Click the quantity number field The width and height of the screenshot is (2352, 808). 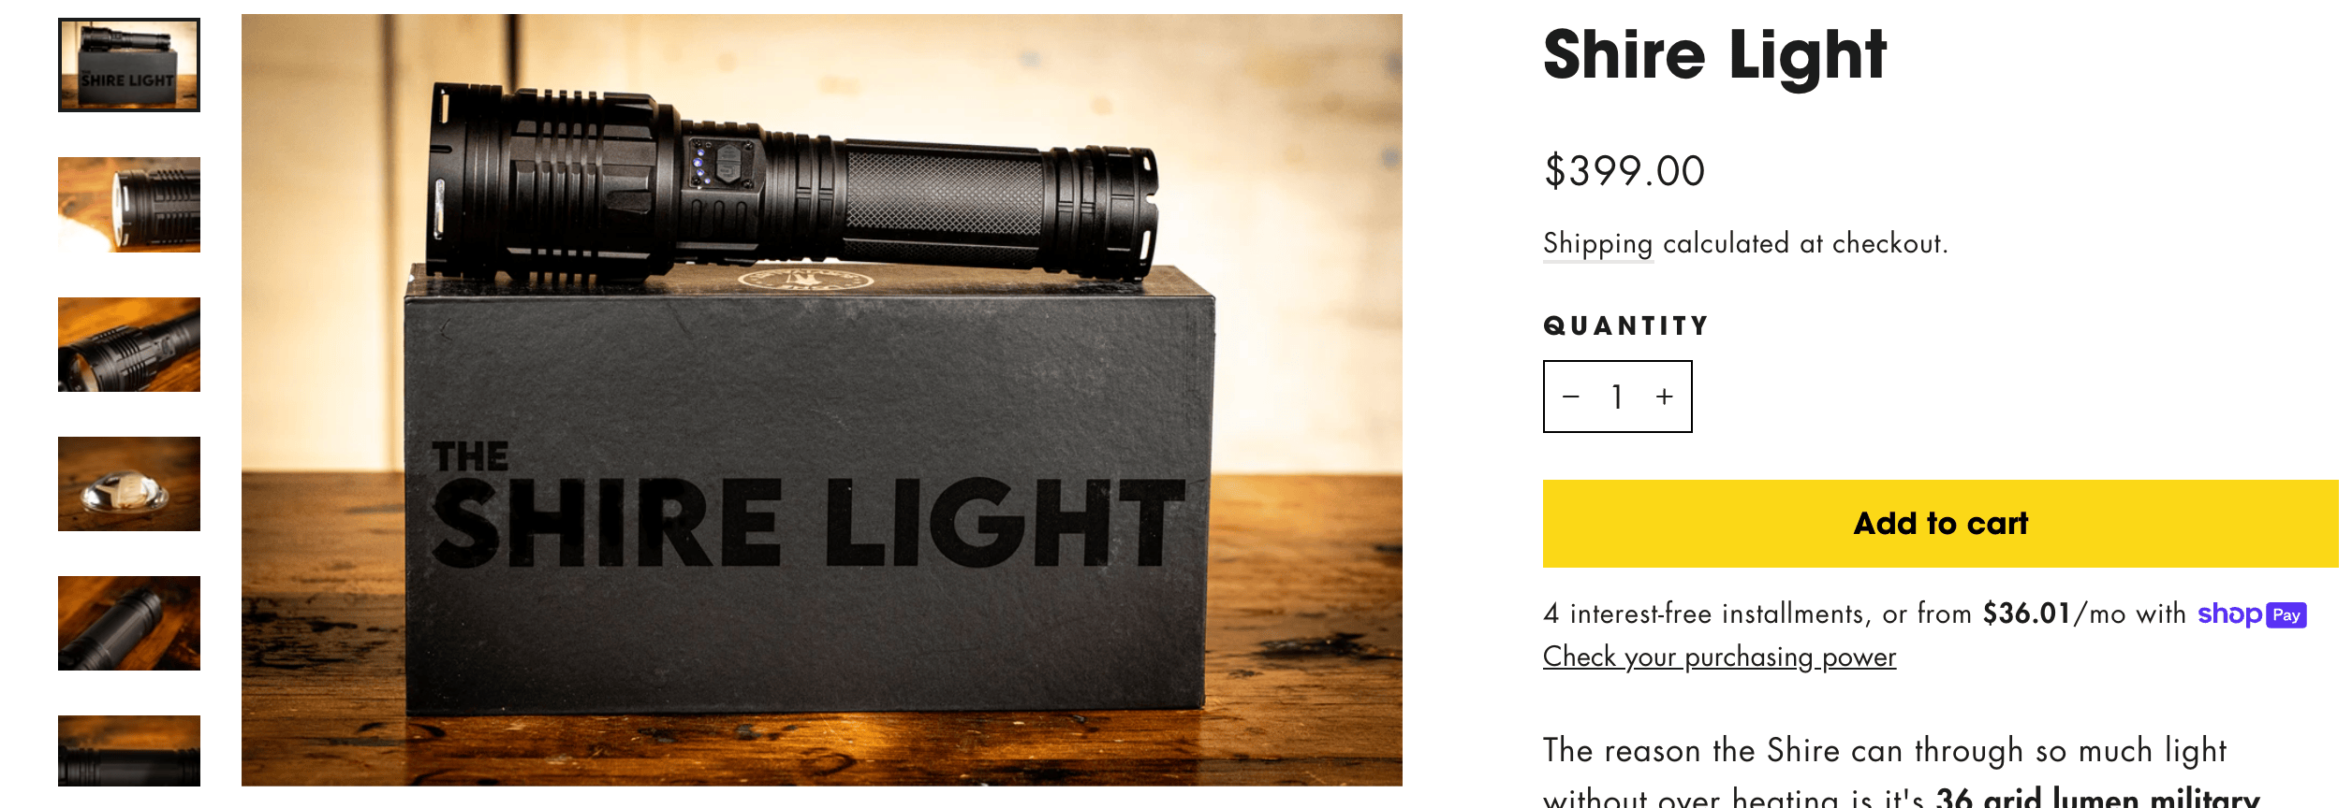point(1617,397)
